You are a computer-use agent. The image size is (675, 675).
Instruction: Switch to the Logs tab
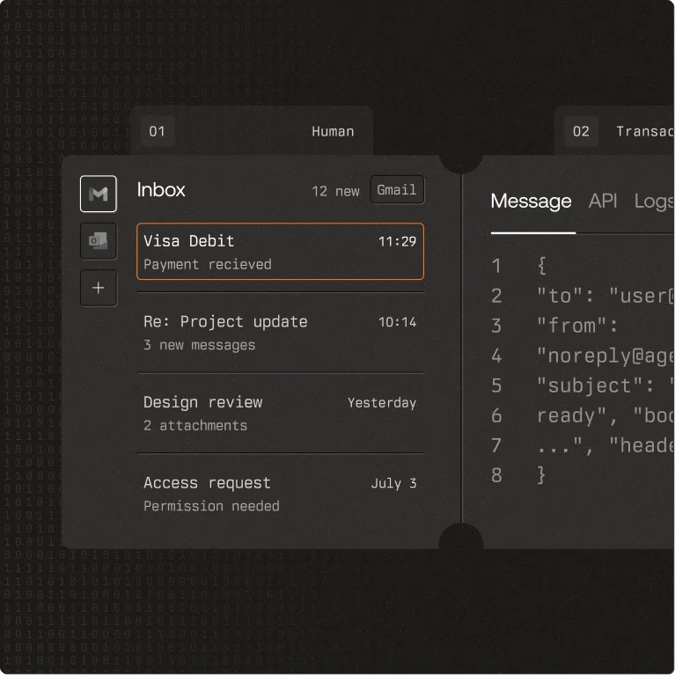[654, 202]
